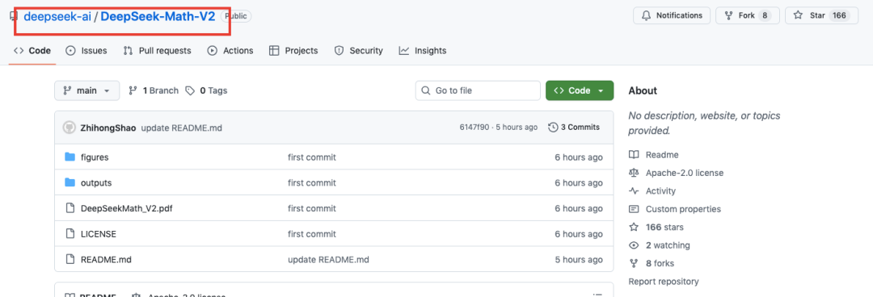View the 166 stars link
The width and height of the screenshot is (873, 297).
pyautogui.click(x=664, y=227)
